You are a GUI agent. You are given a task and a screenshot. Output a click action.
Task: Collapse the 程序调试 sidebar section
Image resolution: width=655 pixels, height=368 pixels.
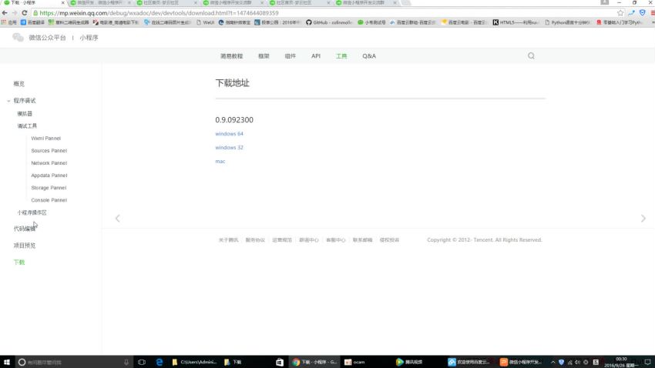click(8, 101)
